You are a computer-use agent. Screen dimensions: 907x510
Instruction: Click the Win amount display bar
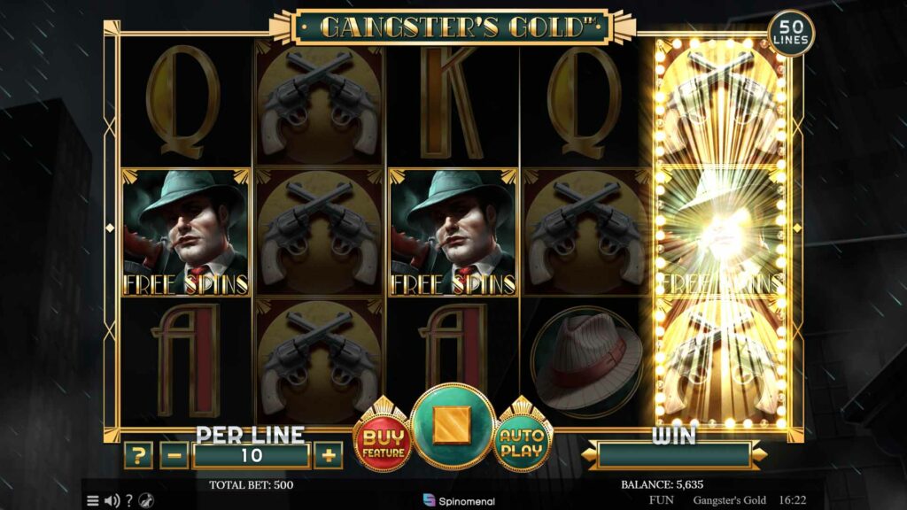pyautogui.click(x=674, y=455)
